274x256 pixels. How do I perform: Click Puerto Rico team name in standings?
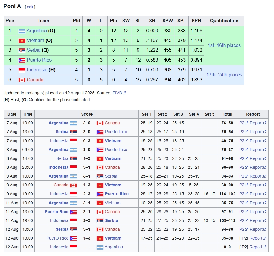tap(39, 60)
